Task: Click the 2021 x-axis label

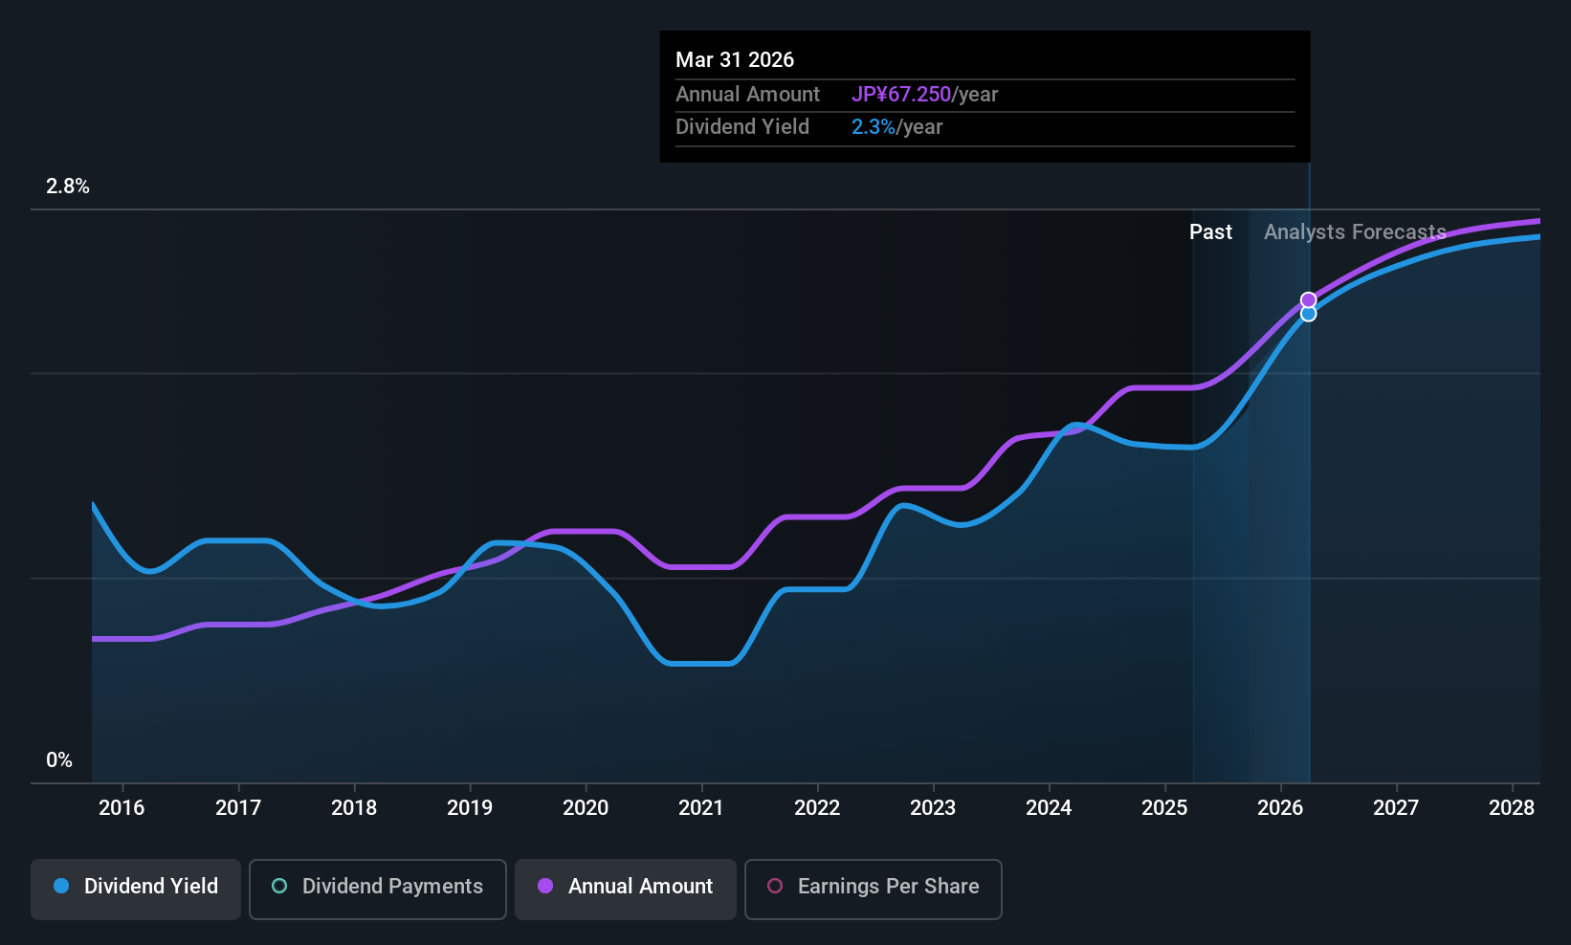Action: click(701, 808)
